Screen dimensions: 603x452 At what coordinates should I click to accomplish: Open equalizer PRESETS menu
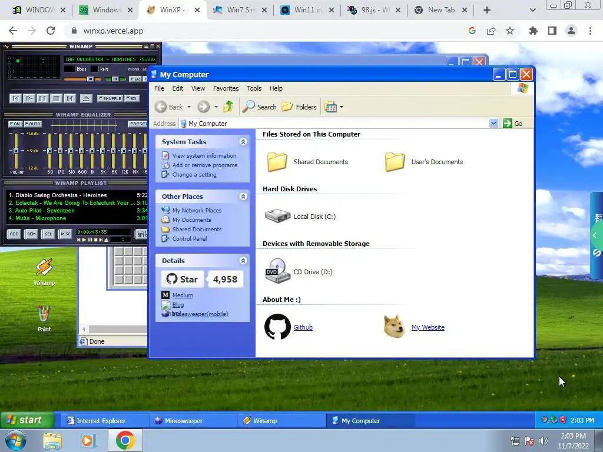(x=138, y=124)
